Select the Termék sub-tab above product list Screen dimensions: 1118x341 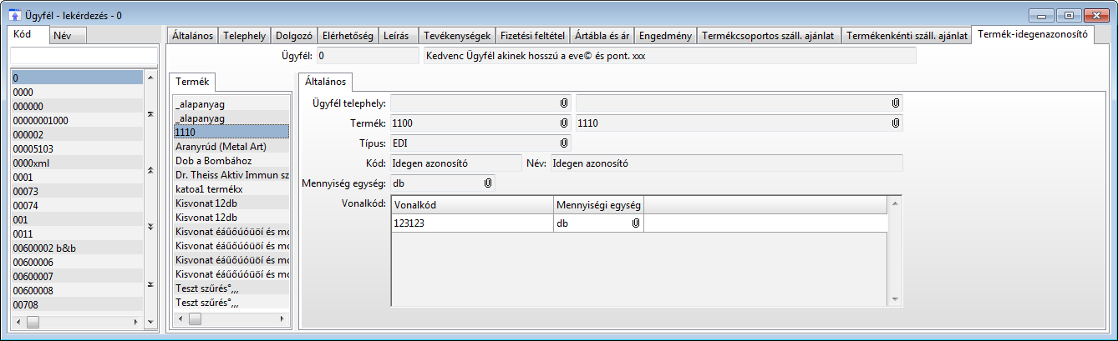point(193,81)
